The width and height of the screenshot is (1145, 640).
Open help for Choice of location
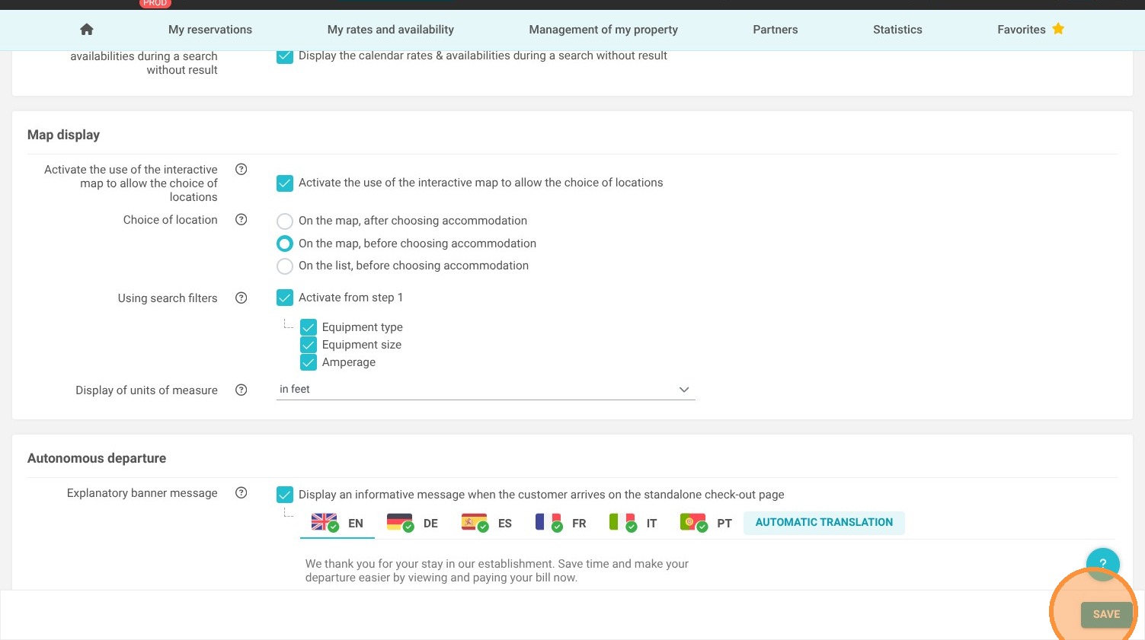[241, 220]
